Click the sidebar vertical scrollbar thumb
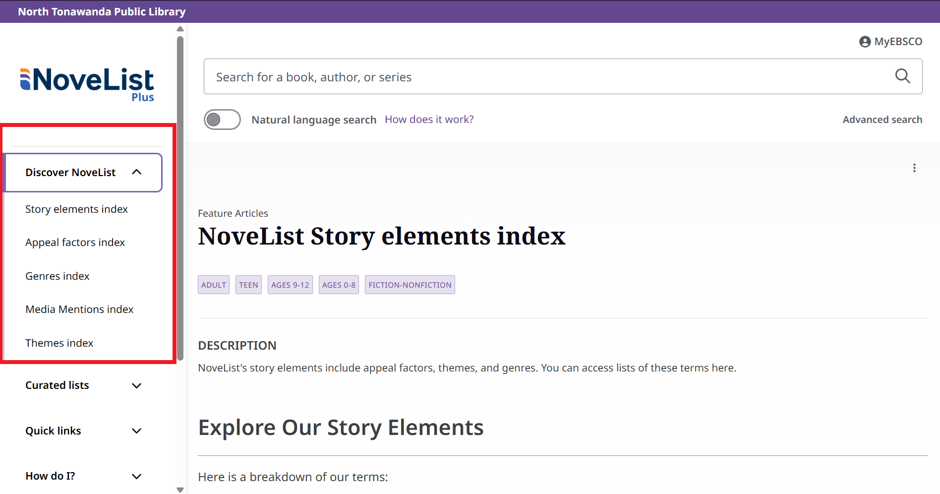This screenshot has height=494, width=940. click(x=180, y=198)
